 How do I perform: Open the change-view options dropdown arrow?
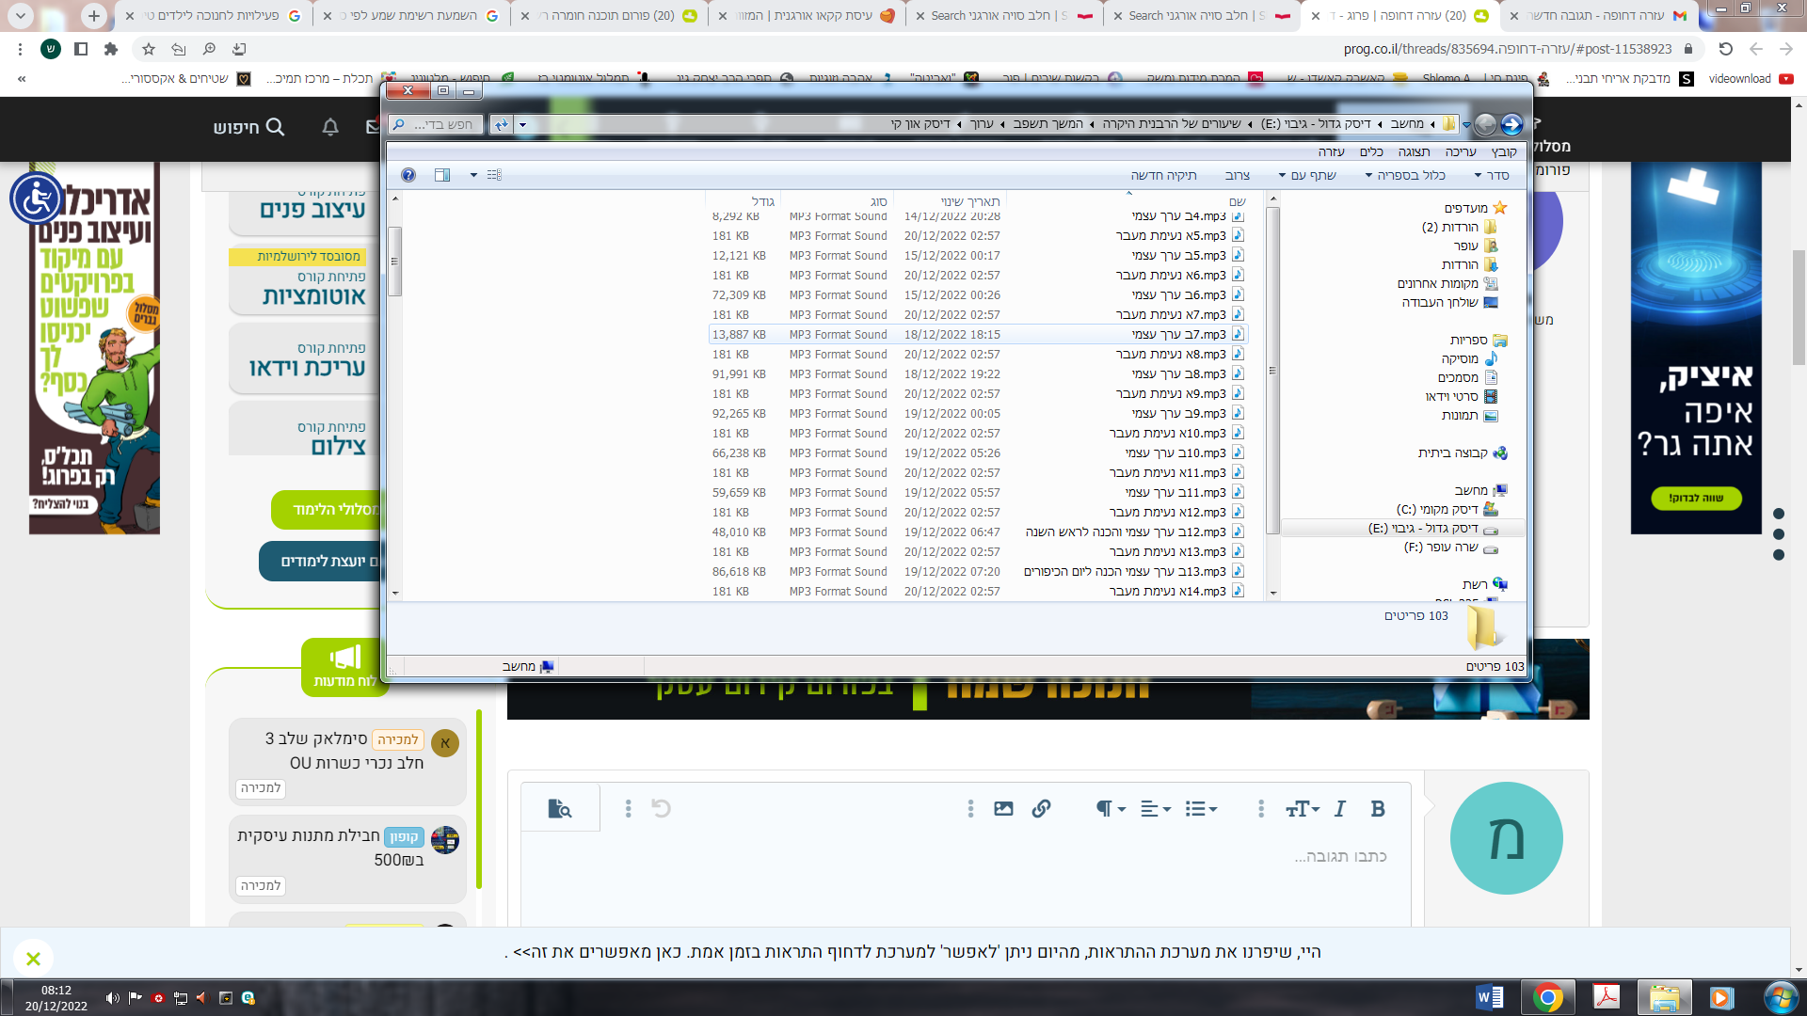(x=473, y=175)
